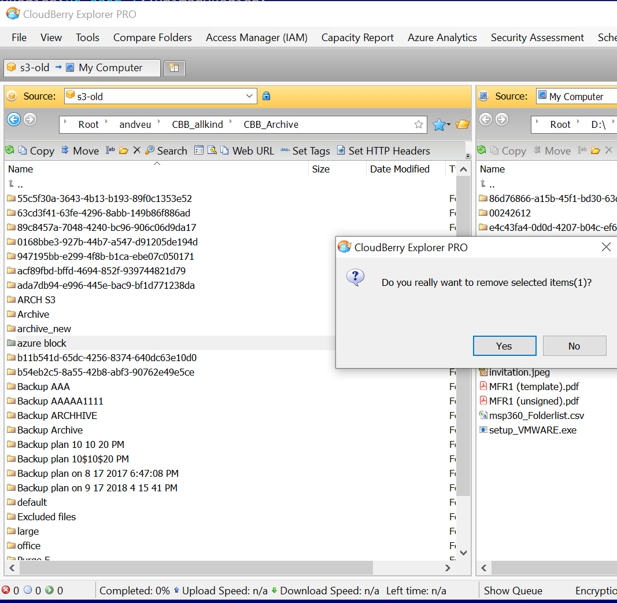617x603 pixels.
Task: Click Copy in the left pane toolbar
Action: pyautogui.click(x=36, y=151)
